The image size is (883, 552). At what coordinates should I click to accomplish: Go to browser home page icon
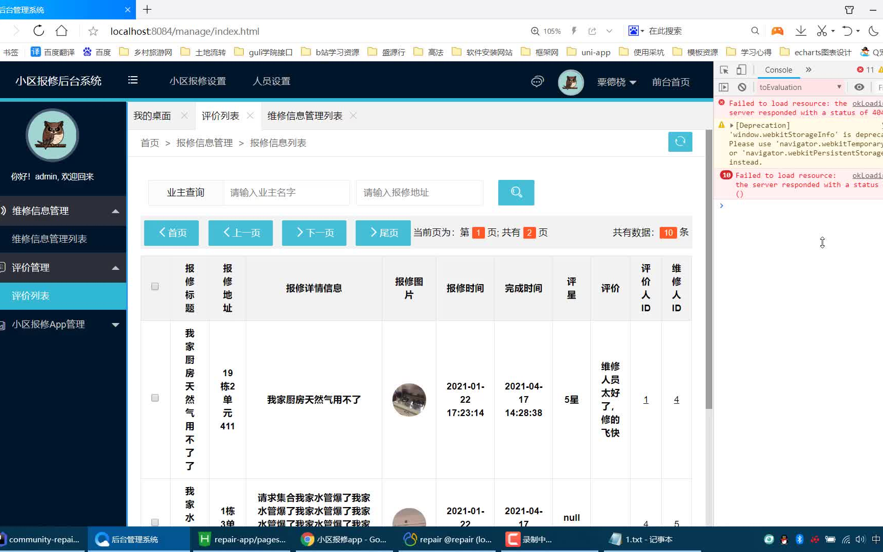point(61,31)
